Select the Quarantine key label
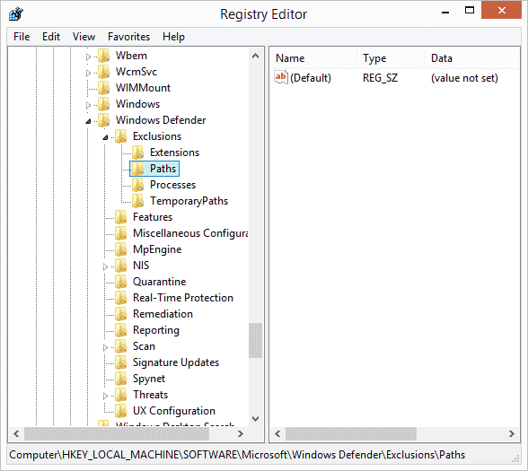Screen dimensions: 528x471 tap(159, 282)
